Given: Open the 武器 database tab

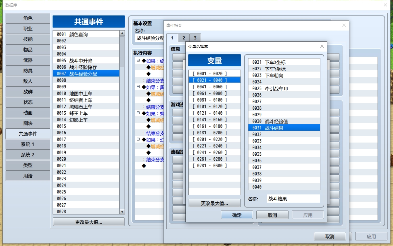Looking at the screenshot, I should pos(28,60).
